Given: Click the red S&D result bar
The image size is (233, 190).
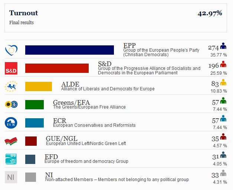Looking at the screenshot, I should pyautogui.click(x=57, y=68).
